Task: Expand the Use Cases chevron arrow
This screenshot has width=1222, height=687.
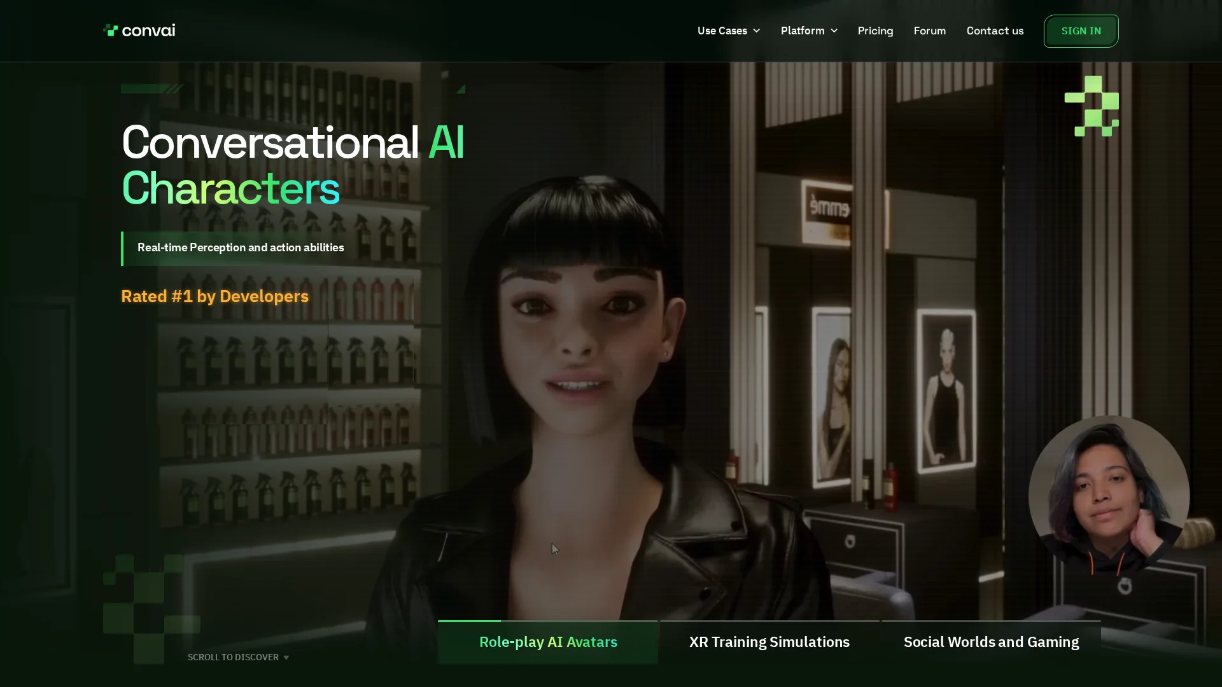Action: pyautogui.click(x=757, y=31)
